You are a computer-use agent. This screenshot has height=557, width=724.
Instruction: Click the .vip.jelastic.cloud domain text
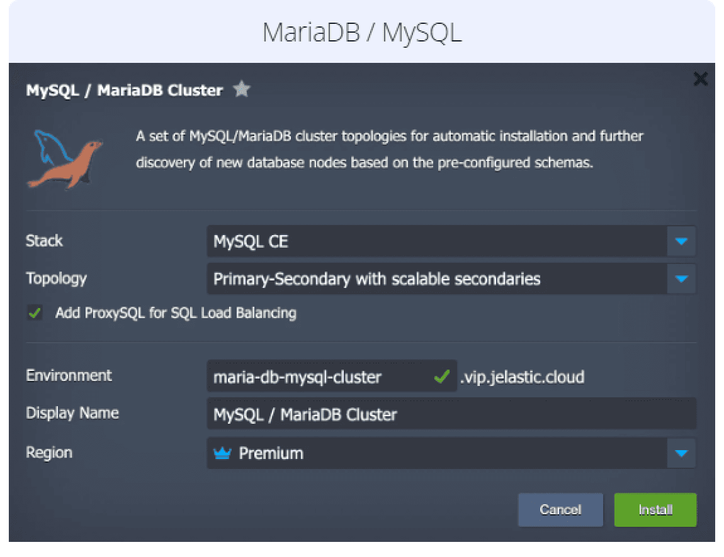click(522, 377)
